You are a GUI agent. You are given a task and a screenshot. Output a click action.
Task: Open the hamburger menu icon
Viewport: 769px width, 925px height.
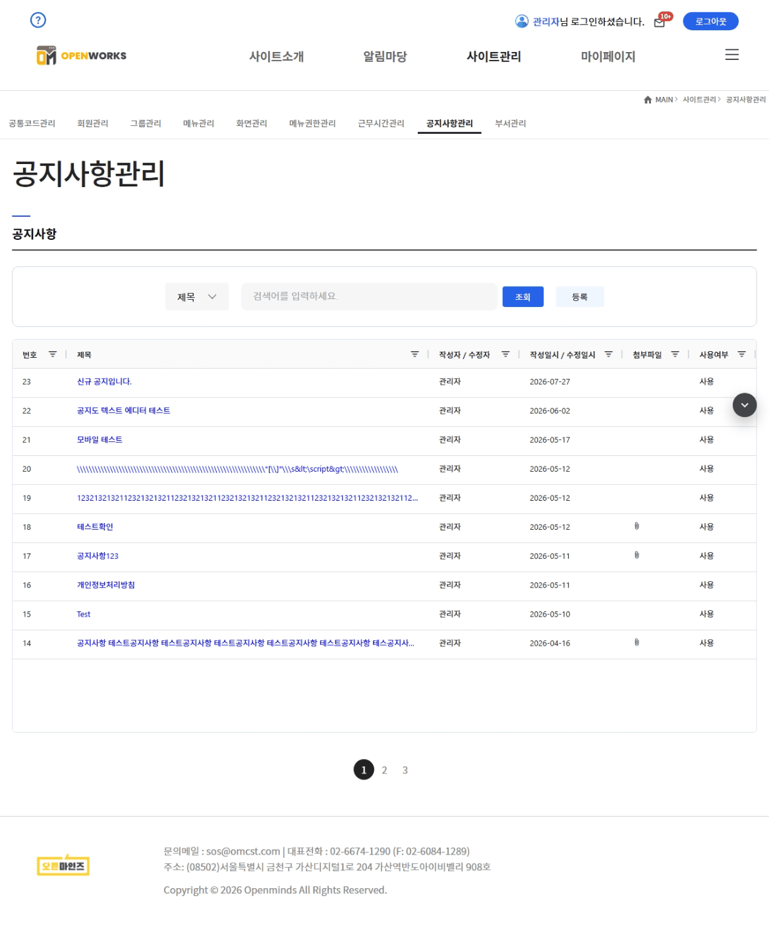click(x=731, y=55)
